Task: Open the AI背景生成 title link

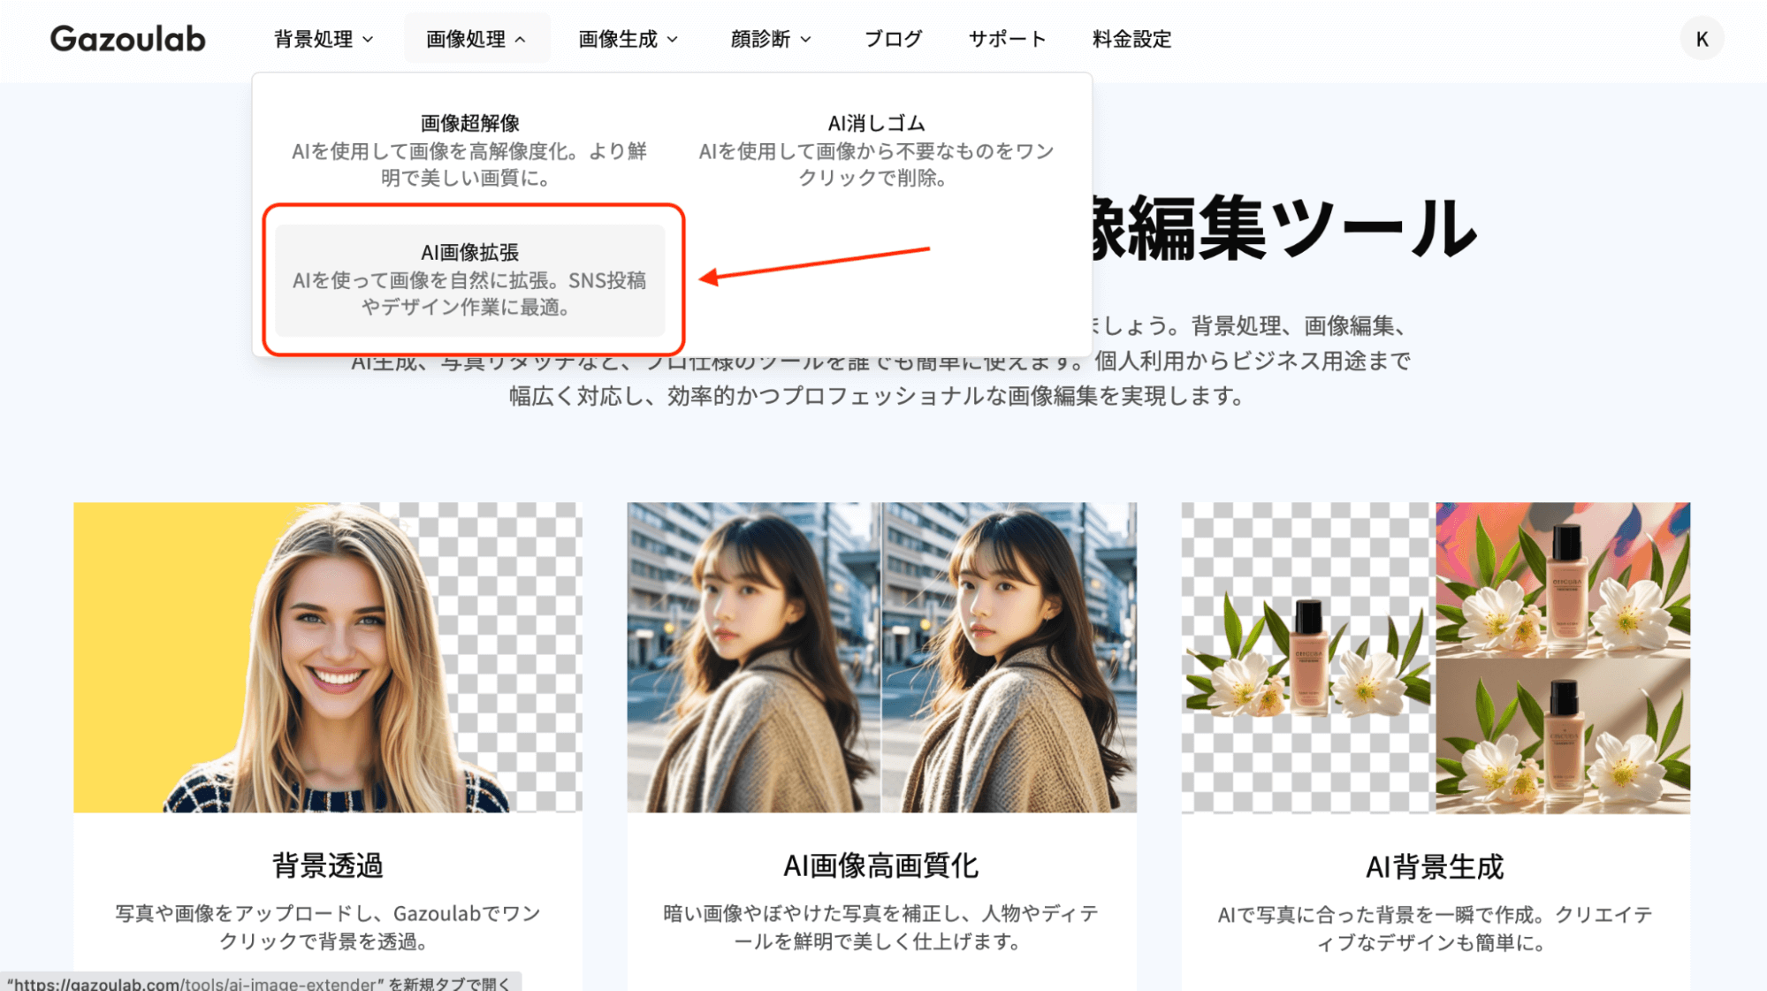Action: [x=1435, y=866]
